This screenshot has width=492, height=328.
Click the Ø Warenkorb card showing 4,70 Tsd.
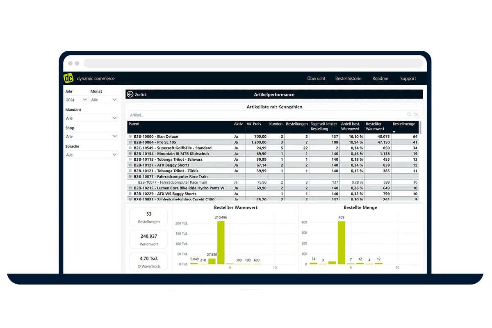coord(148,262)
